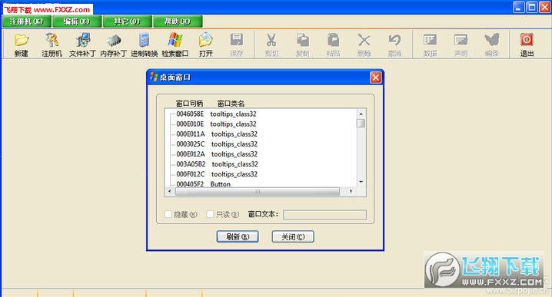
Task: Close the 桌面窗口 dialog with red X
Action: [x=376, y=78]
